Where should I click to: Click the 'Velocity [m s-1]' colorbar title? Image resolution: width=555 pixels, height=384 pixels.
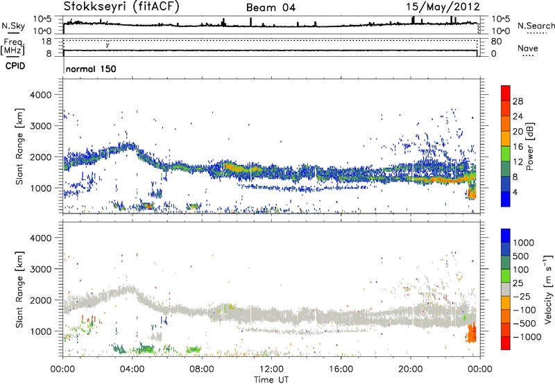click(x=548, y=289)
